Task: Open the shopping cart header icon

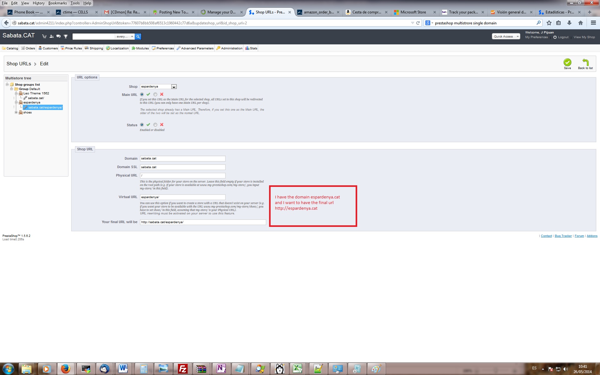Action: coord(44,36)
